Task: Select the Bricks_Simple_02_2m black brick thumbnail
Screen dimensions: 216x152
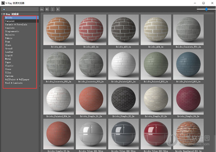Action: [123, 99]
